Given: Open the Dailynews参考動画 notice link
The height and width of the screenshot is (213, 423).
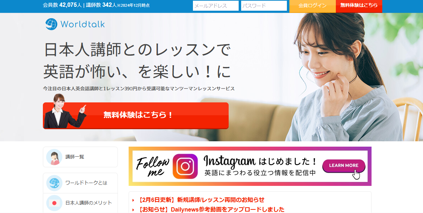Looking at the screenshot, I should 211,209.
